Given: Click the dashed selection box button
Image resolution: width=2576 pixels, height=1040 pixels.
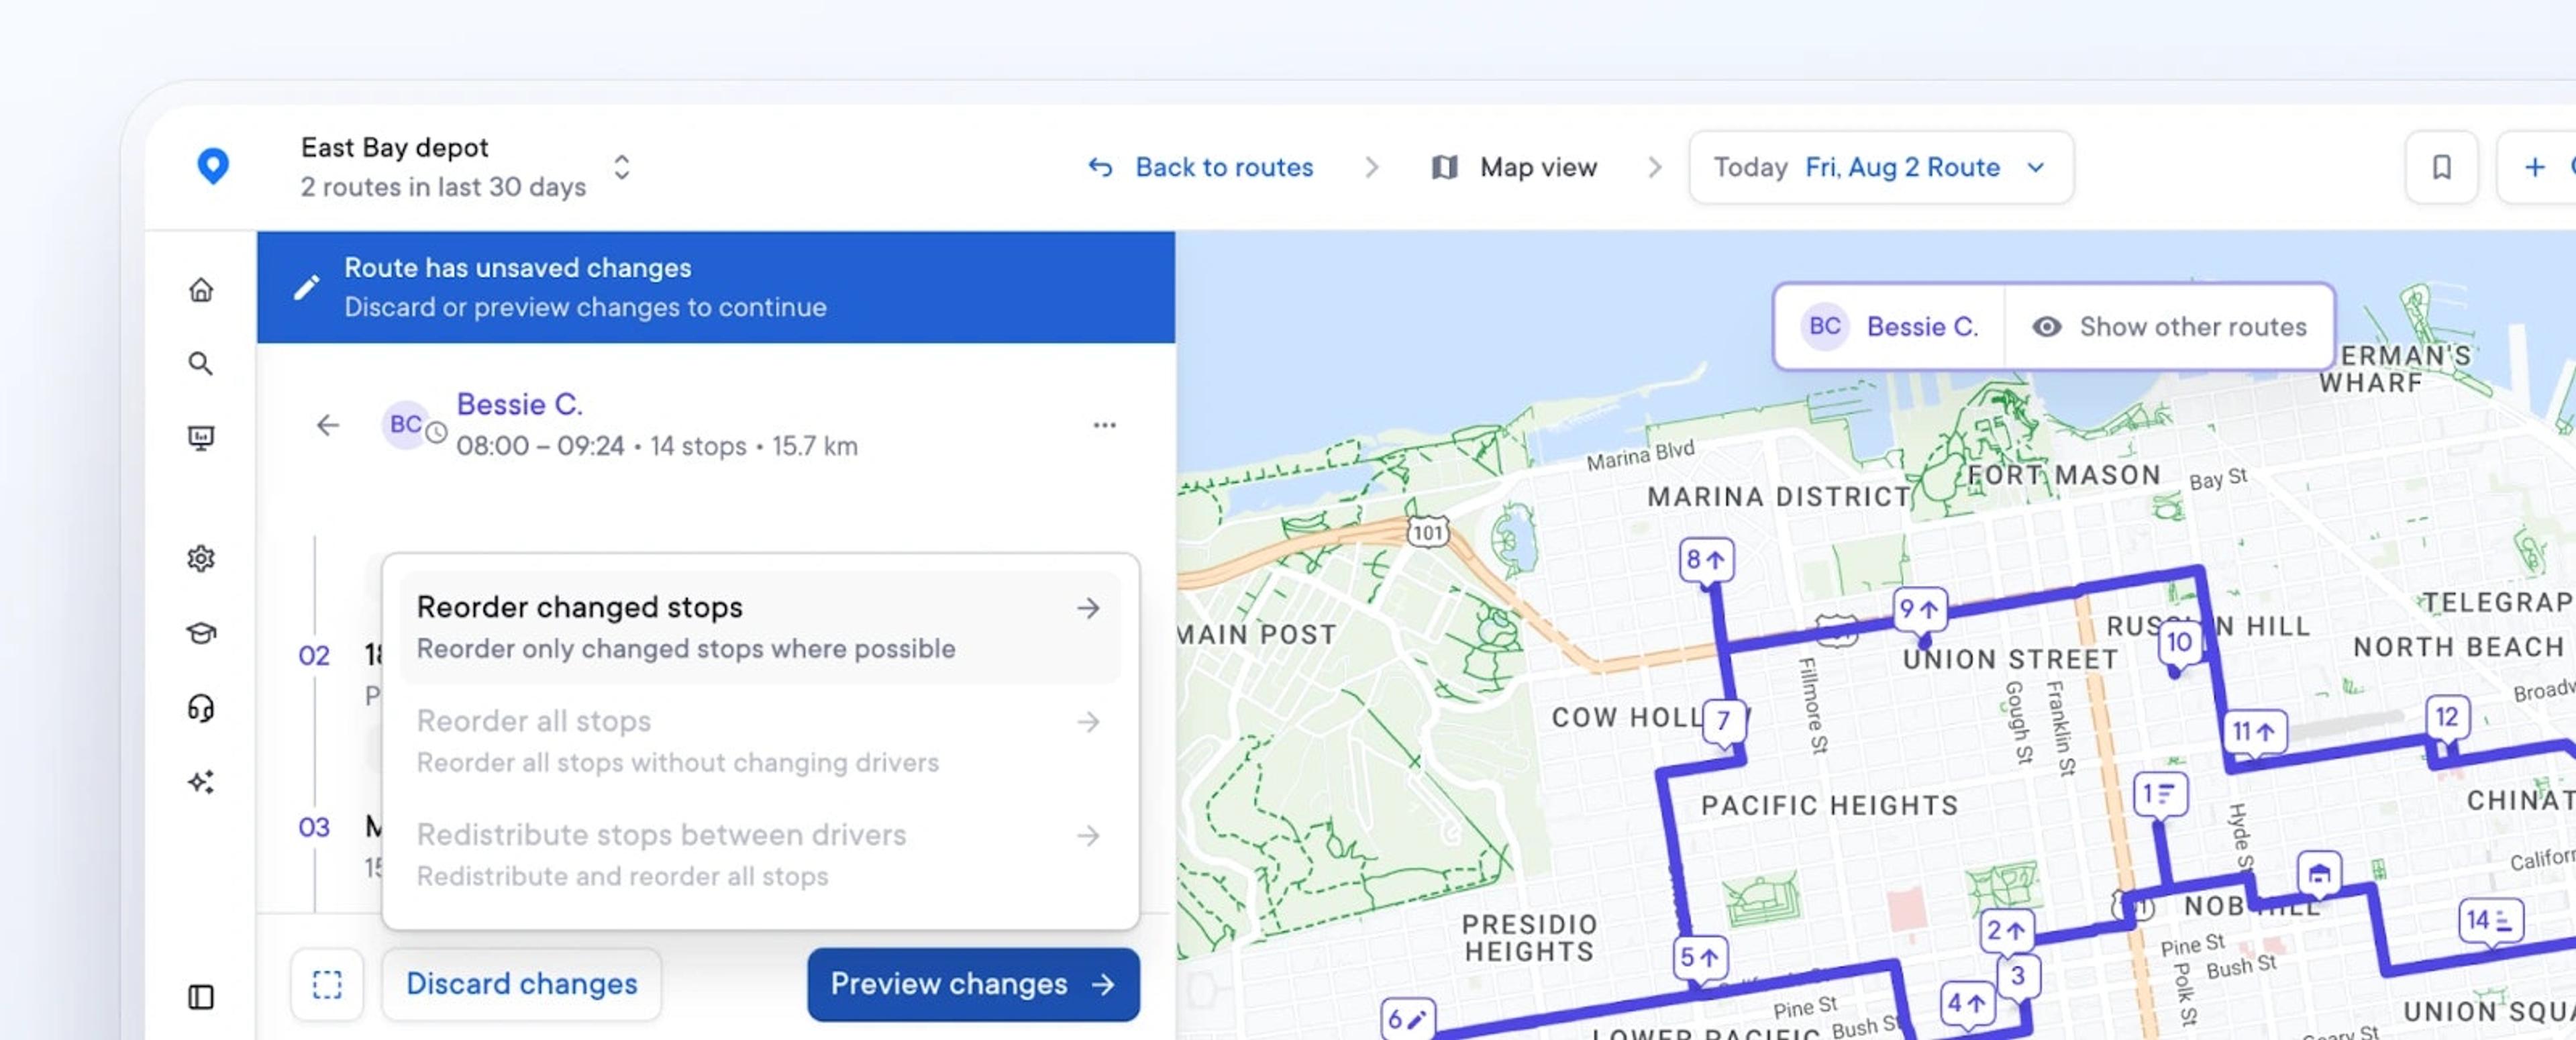Looking at the screenshot, I should [327, 984].
